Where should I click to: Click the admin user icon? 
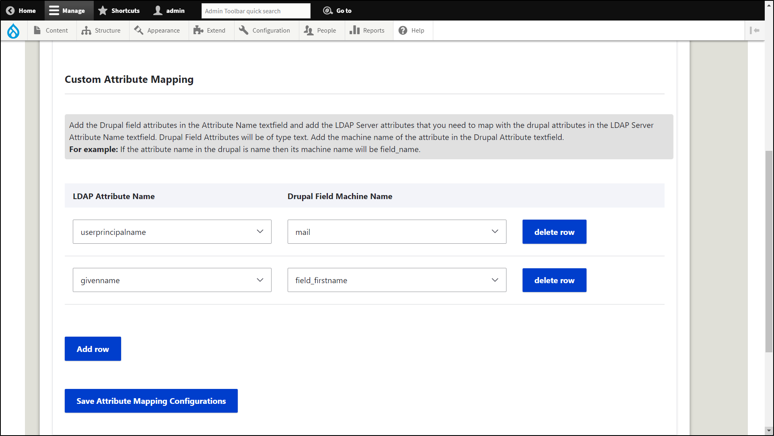pyautogui.click(x=158, y=11)
